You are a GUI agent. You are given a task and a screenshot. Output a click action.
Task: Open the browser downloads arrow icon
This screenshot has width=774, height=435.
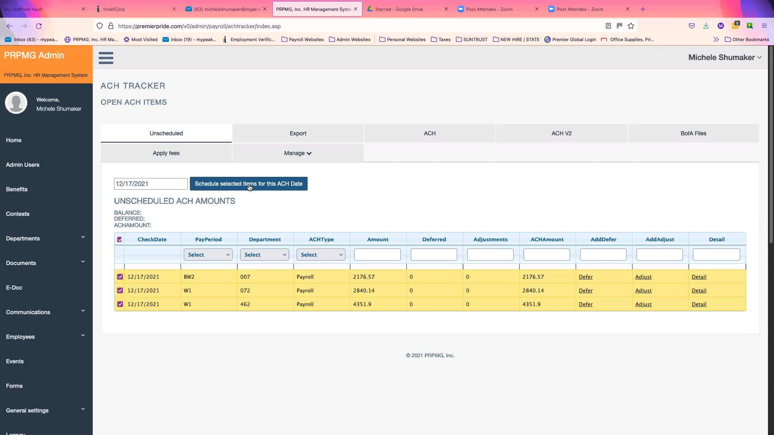click(x=706, y=26)
